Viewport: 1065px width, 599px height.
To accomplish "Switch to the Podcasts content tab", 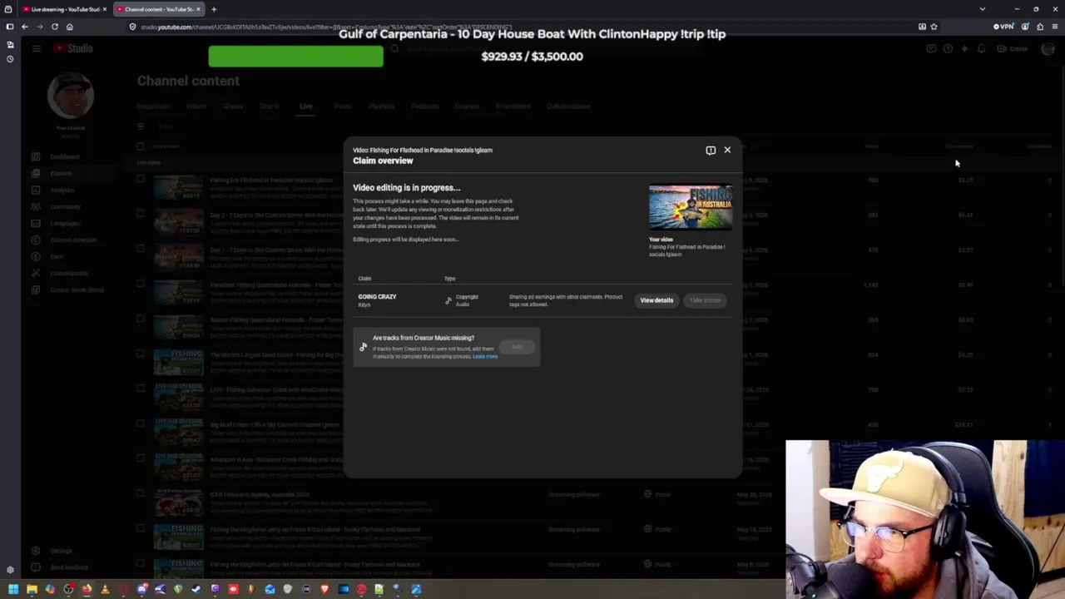I will pyautogui.click(x=424, y=106).
